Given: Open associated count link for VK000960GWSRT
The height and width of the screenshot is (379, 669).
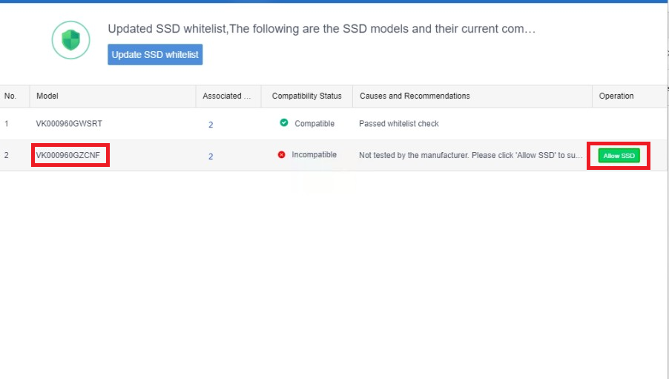Looking at the screenshot, I should click(x=211, y=125).
